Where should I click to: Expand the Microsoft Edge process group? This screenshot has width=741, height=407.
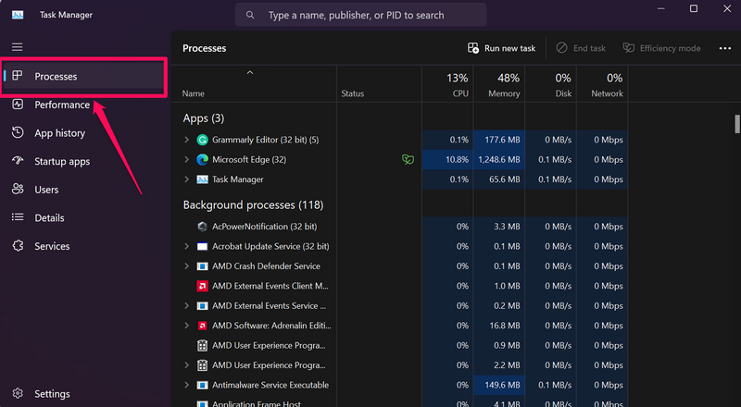click(x=187, y=160)
